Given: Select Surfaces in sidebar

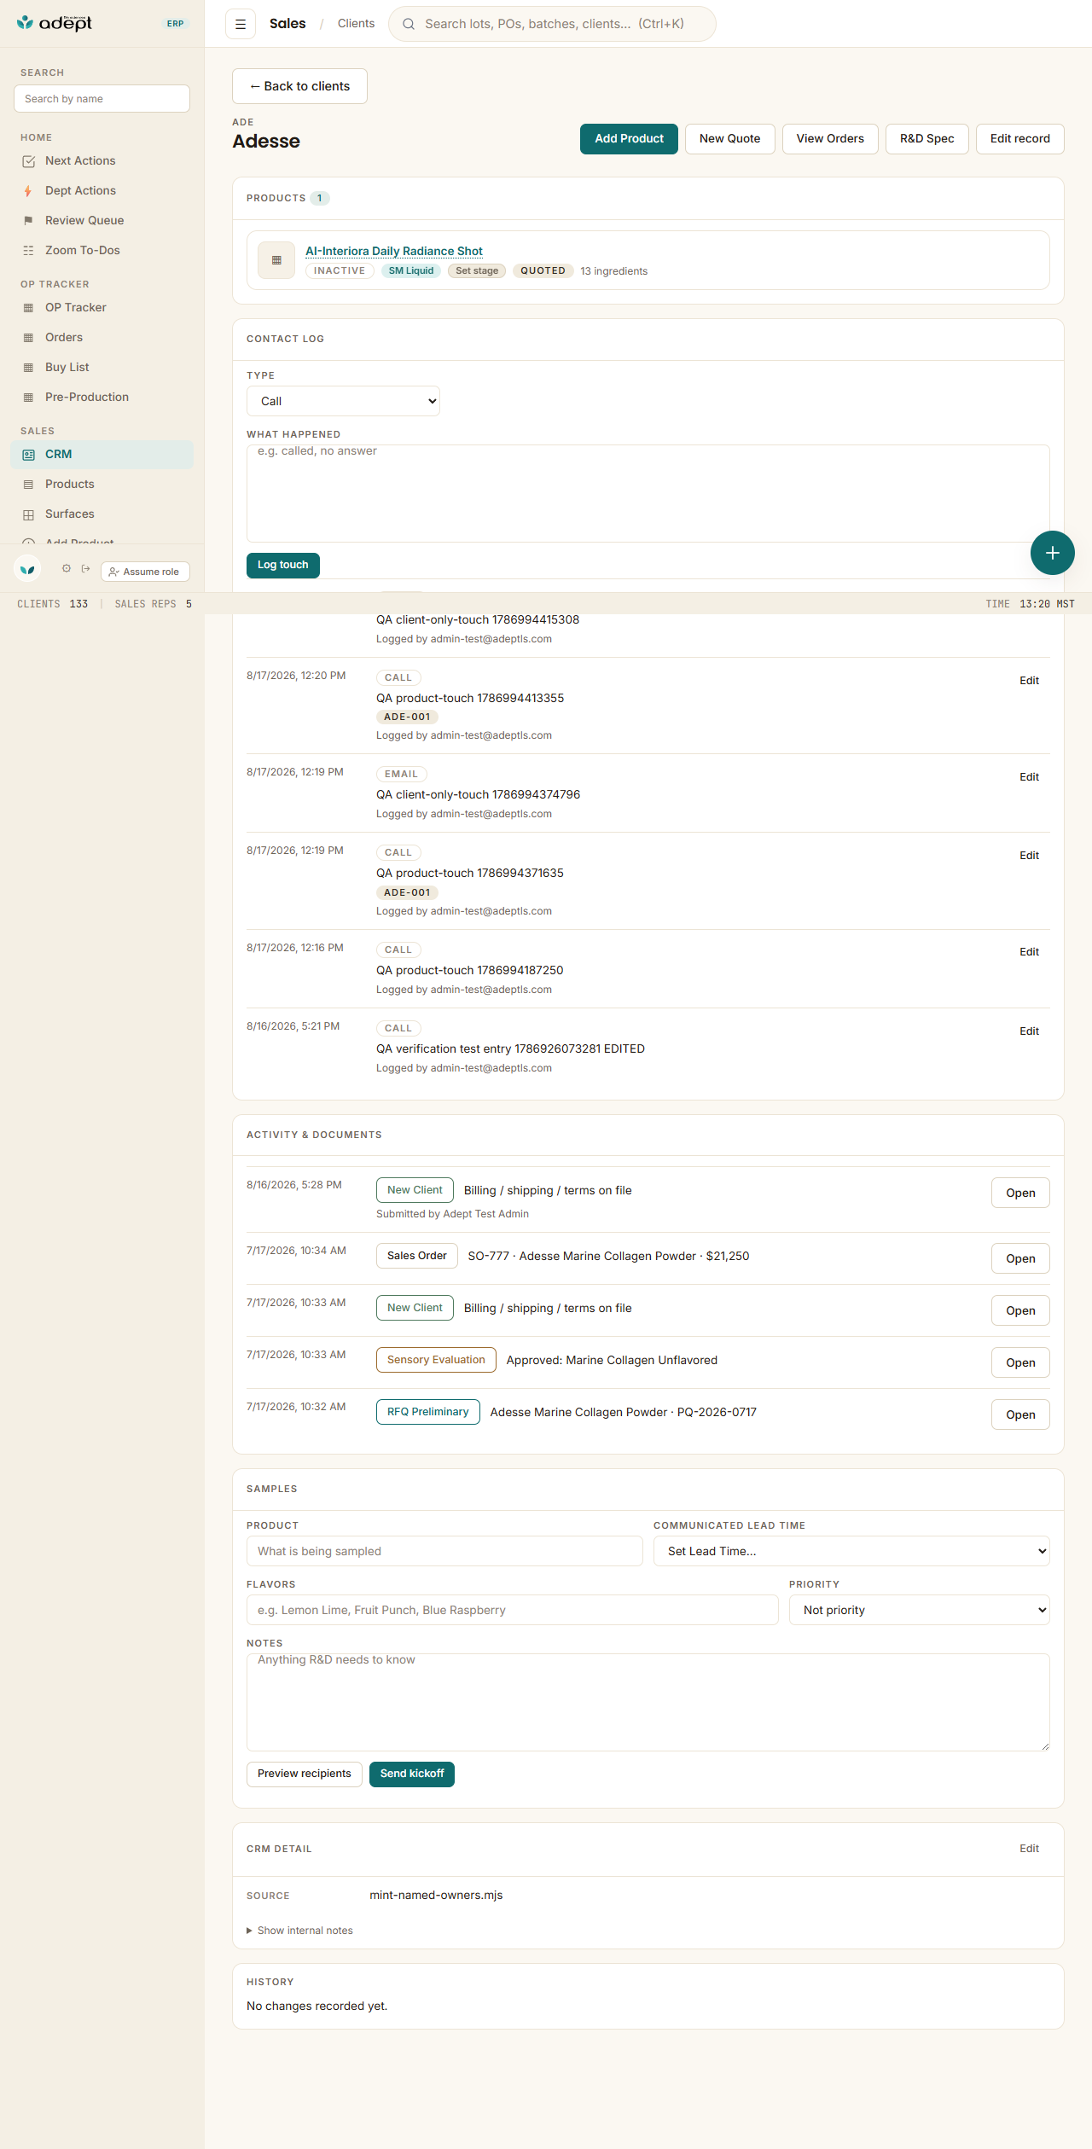Looking at the screenshot, I should tap(102, 514).
